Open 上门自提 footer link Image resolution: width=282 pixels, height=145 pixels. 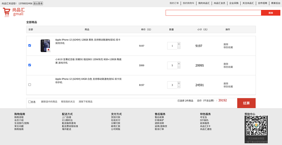pos(66,117)
